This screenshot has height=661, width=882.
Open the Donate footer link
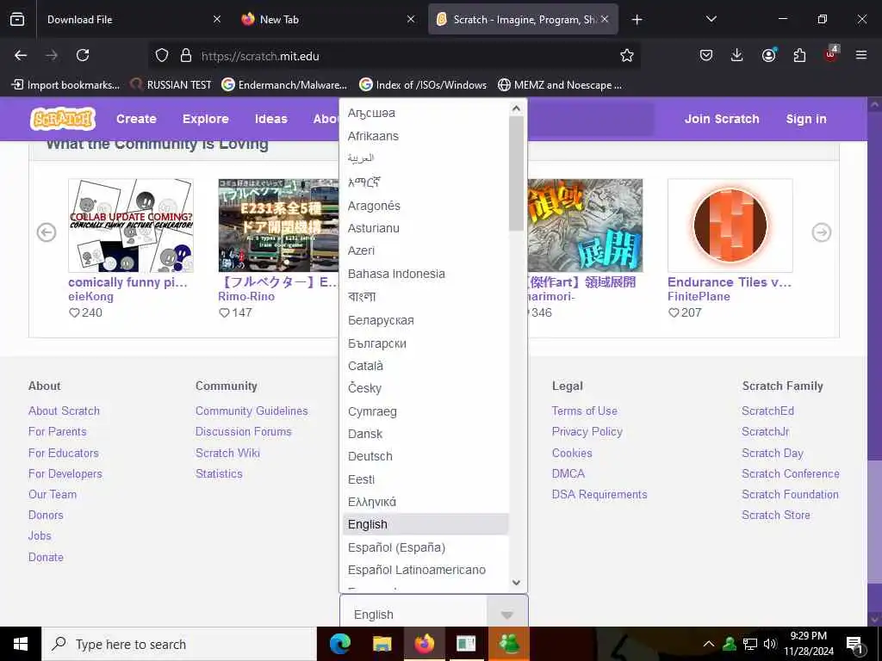[x=46, y=557]
